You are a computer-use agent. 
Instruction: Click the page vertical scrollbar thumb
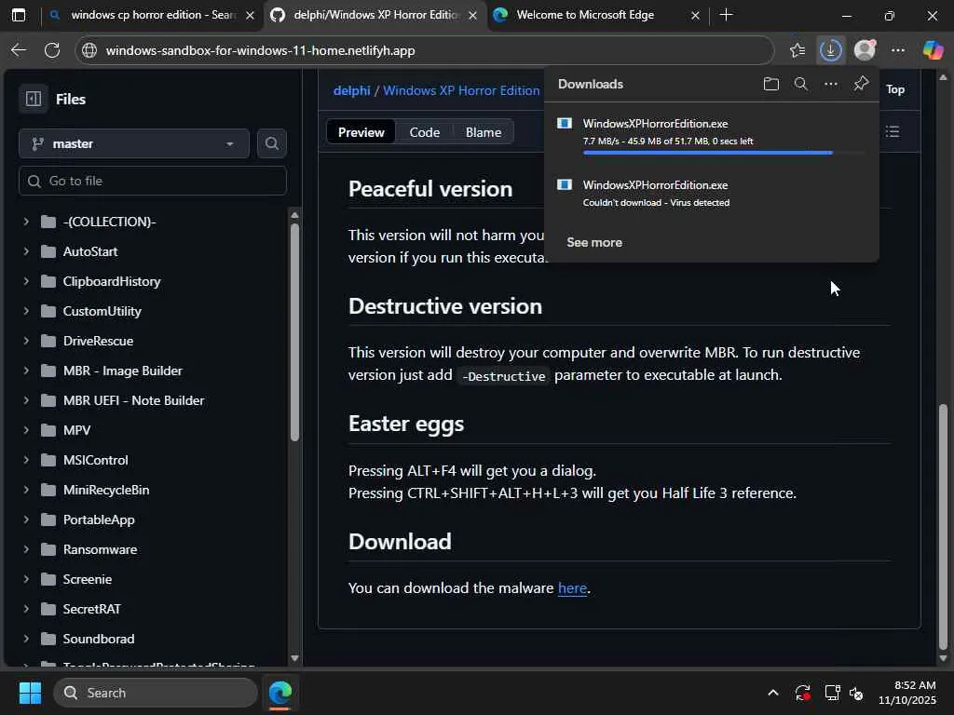[943, 527]
